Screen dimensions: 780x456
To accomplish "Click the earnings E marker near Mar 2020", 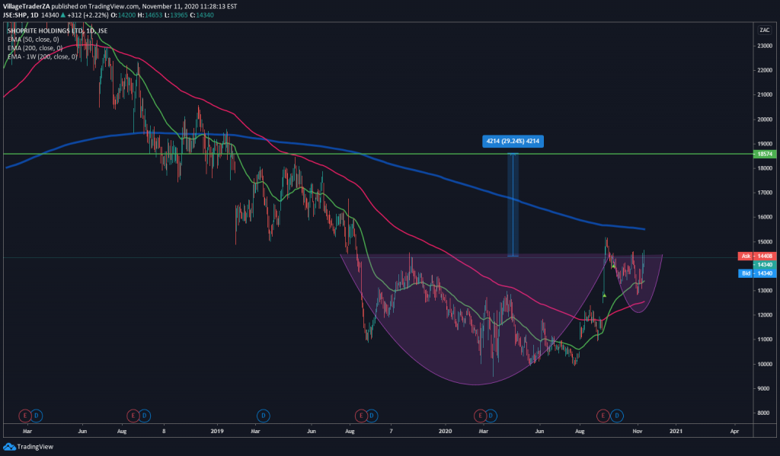I will (481, 415).
